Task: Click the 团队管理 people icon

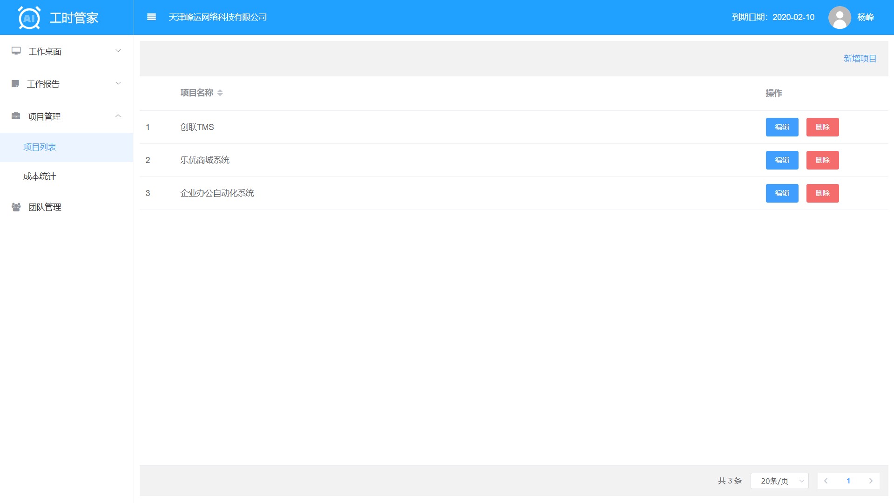Action: coord(16,207)
